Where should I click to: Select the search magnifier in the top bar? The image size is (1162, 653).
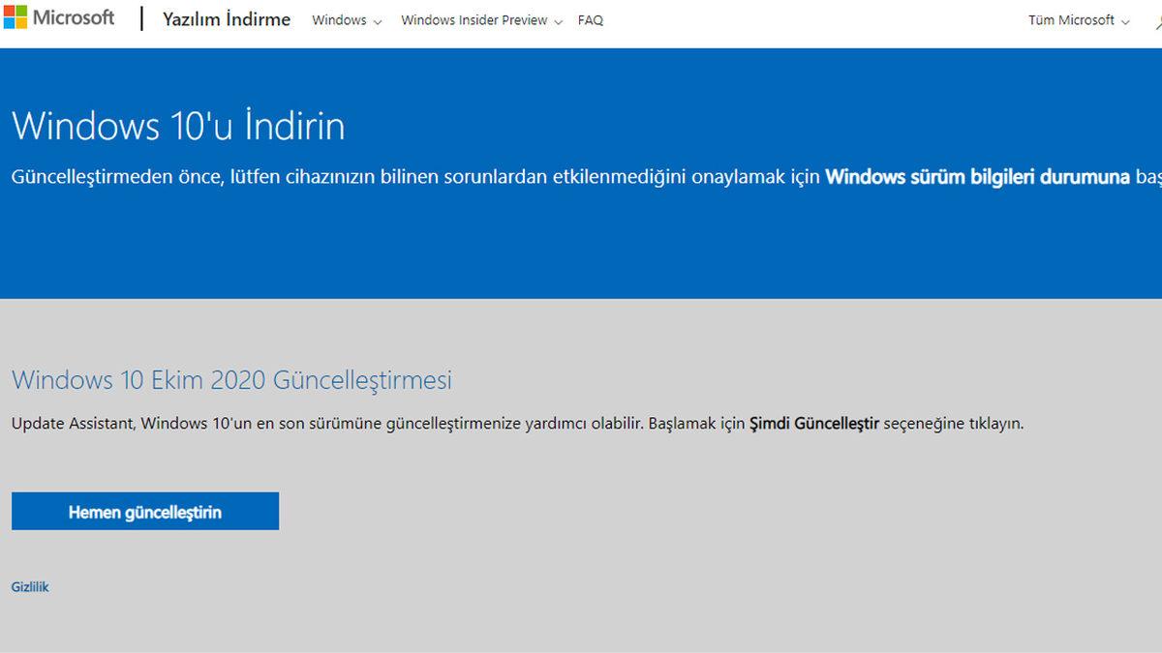pos(1156,19)
